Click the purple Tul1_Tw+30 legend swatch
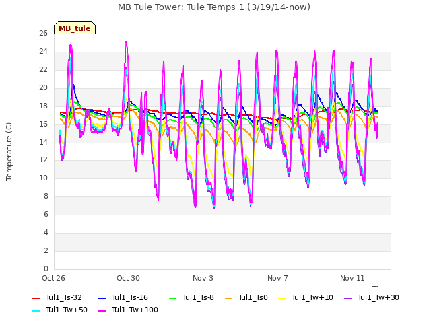 [x=347, y=298]
